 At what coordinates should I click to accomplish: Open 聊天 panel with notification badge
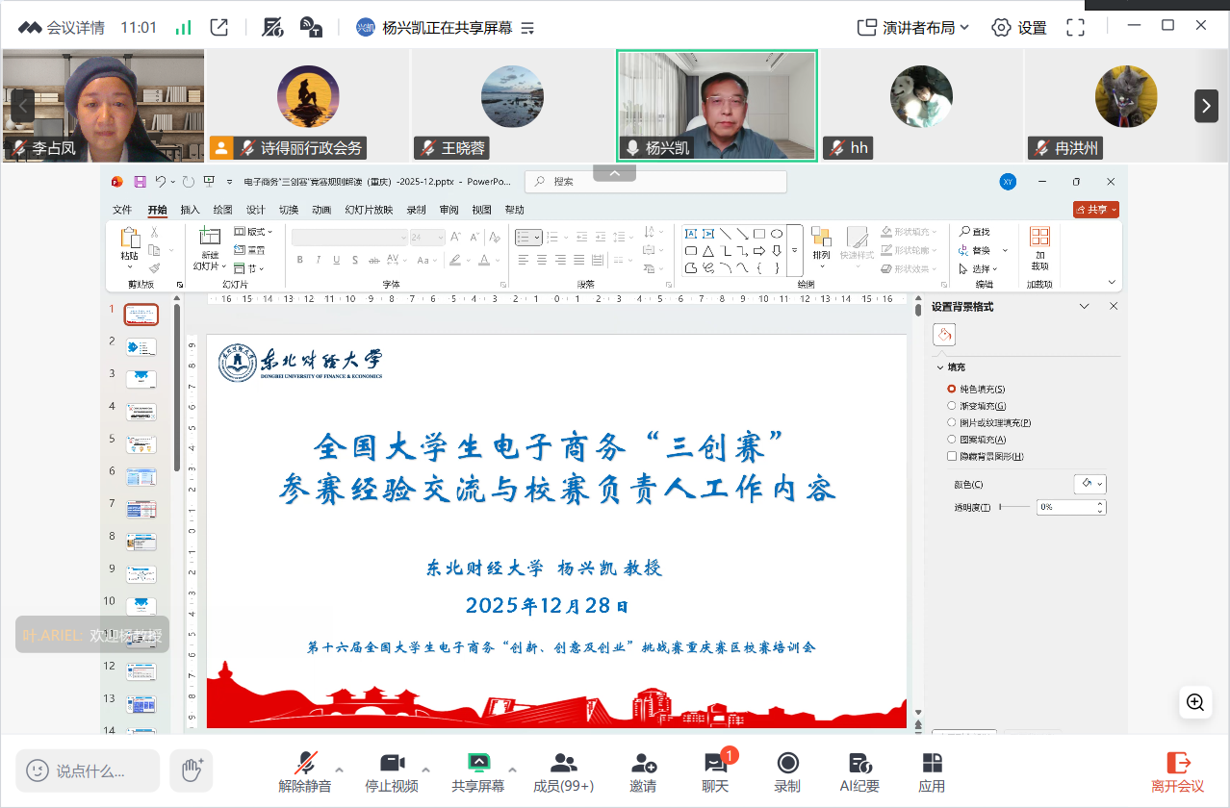(x=714, y=770)
